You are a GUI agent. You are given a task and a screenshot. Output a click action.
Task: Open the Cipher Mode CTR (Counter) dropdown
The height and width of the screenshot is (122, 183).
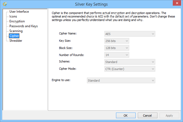pos(130,69)
